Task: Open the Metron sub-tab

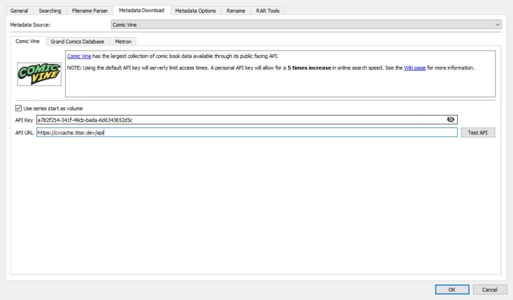Action: (x=123, y=42)
